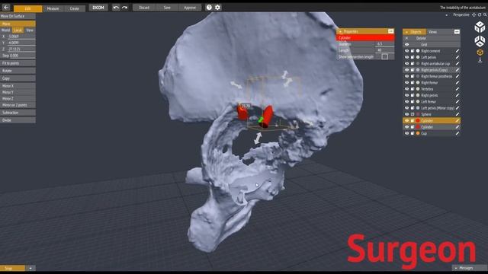Click the Approve button

point(190,8)
